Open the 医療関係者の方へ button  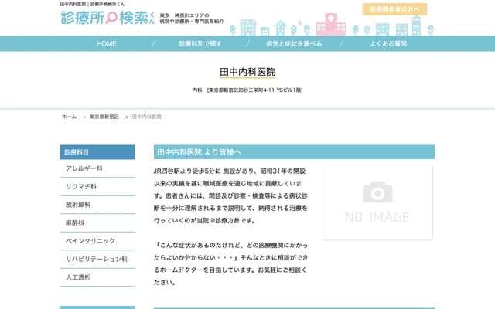coord(394,9)
